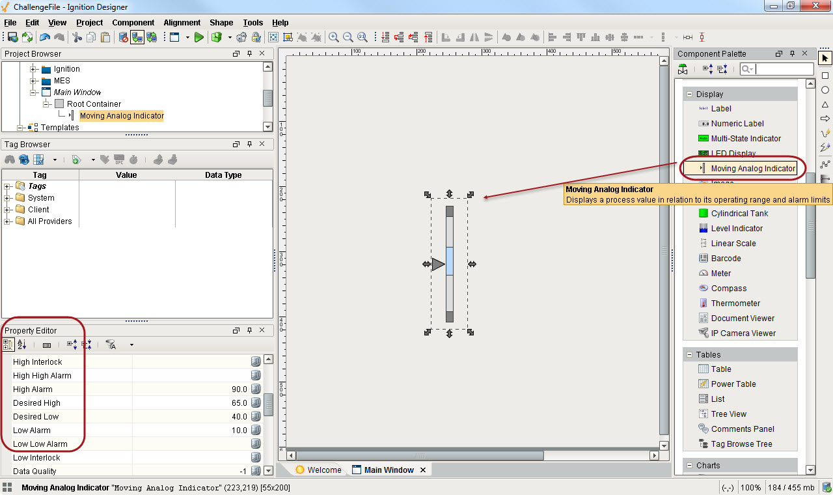The height and width of the screenshot is (495, 833).
Task: Select the arrow Selection tool
Action: coord(825,59)
